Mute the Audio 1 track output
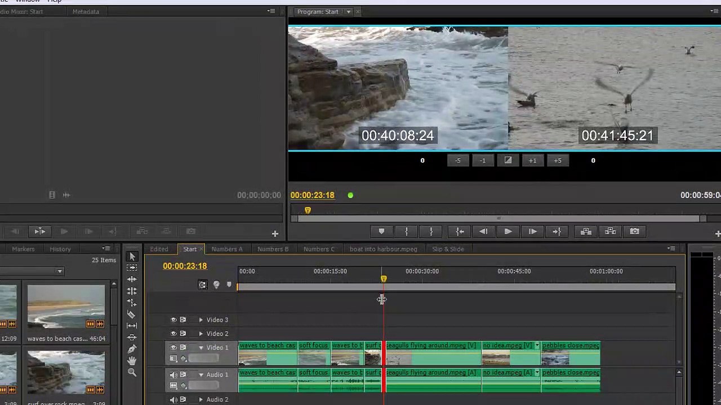The width and height of the screenshot is (721, 405). (173, 375)
